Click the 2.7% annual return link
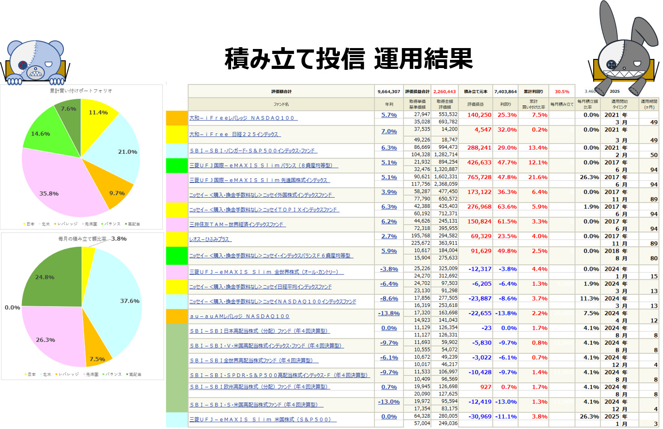The height and width of the screenshot is (429, 663). tap(389, 236)
